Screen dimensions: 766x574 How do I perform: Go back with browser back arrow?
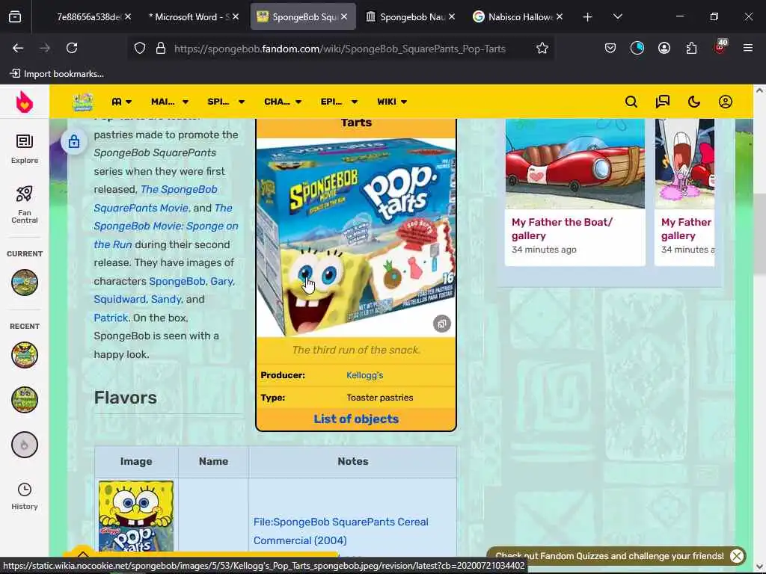18,48
